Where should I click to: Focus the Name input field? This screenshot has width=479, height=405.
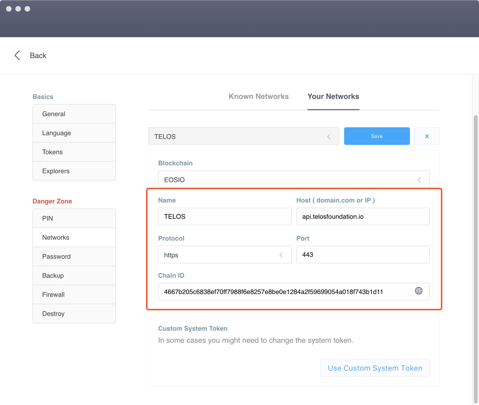tap(225, 217)
